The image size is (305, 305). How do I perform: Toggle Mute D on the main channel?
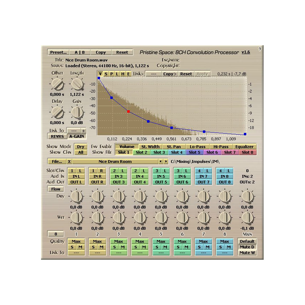click(x=247, y=247)
